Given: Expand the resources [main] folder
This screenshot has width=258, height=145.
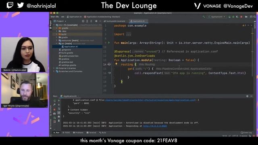Looking at the screenshot, I should 57,40.
